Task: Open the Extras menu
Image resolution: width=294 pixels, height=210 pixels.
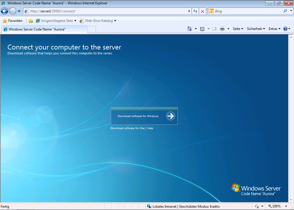Action: coord(274,29)
